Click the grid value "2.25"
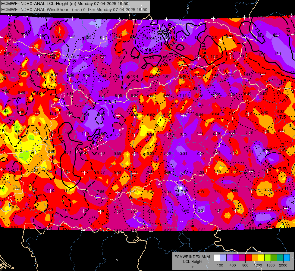This screenshot has height=271, width=295. click(200, 153)
